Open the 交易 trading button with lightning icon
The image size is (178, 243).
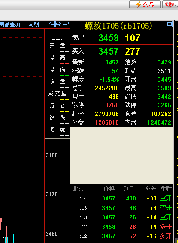[x=145, y=5]
